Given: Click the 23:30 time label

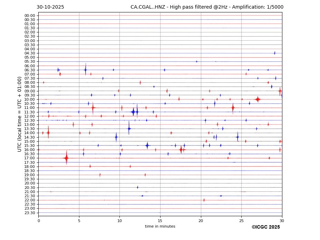Looking at the screenshot, I should (x=30, y=213).
